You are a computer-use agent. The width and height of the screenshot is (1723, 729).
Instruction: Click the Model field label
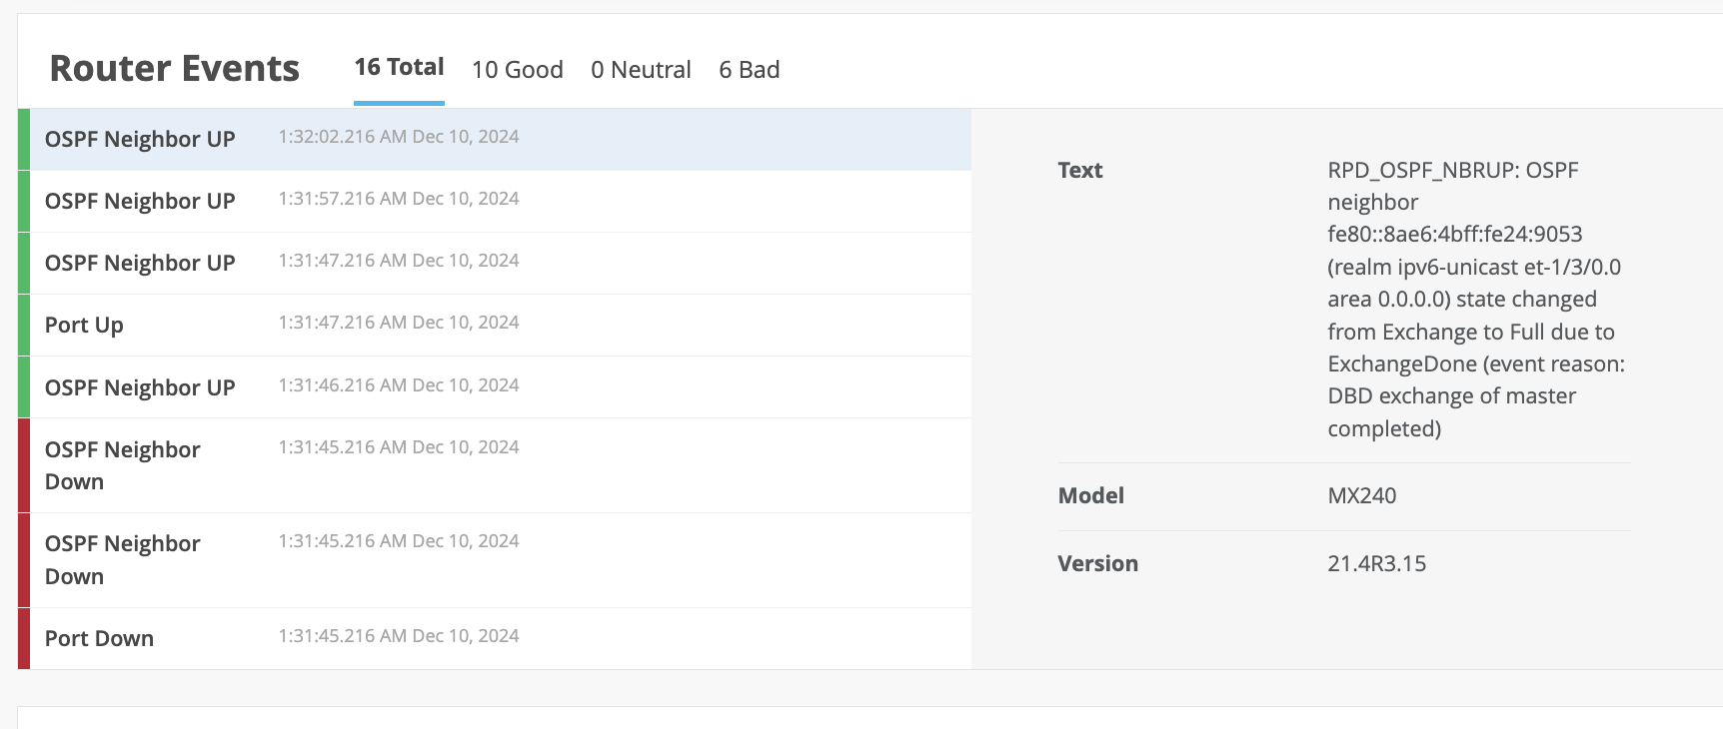(x=1090, y=495)
